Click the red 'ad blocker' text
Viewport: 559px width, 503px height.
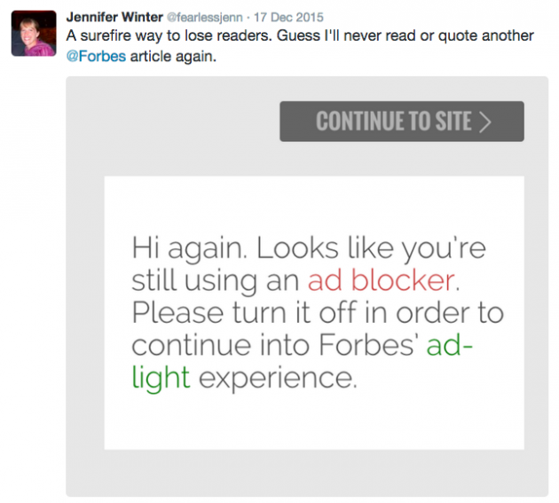tap(382, 280)
